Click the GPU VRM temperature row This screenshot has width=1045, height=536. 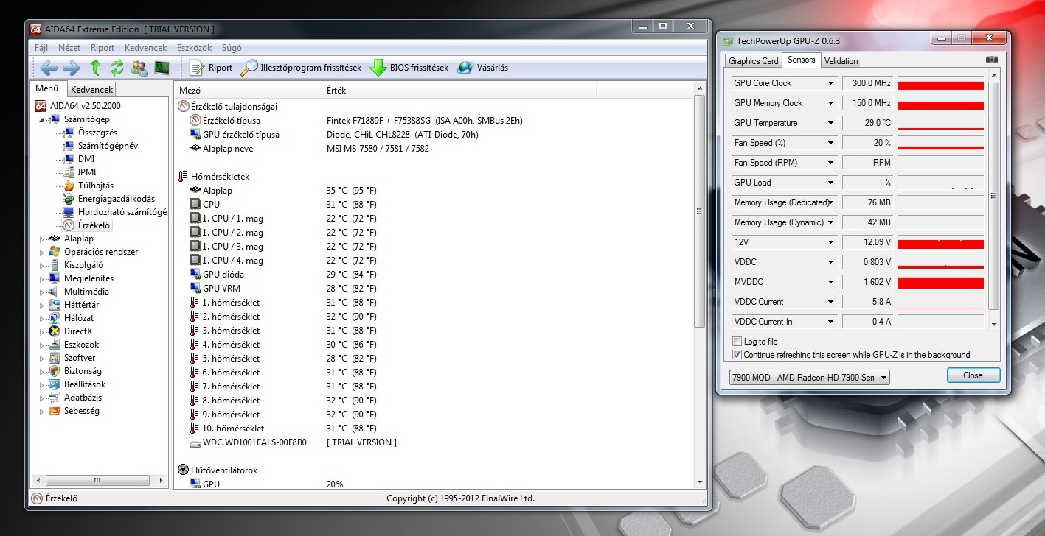coord(435,289)
